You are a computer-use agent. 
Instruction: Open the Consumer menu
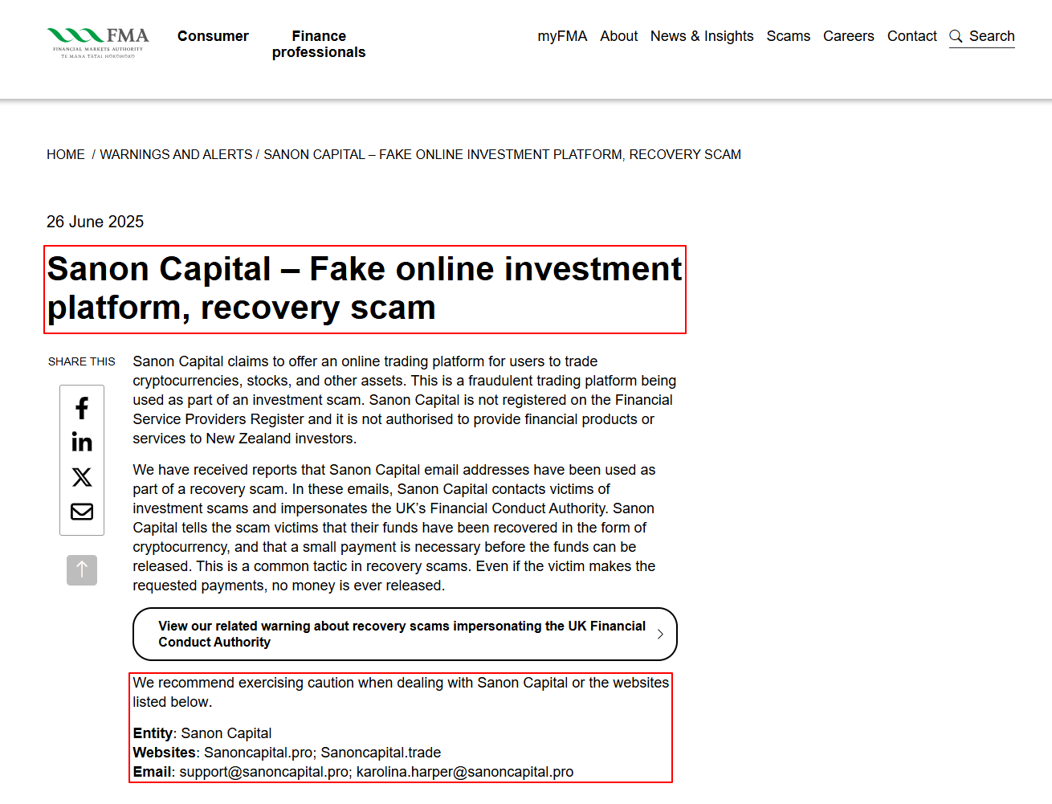point(213,36)
